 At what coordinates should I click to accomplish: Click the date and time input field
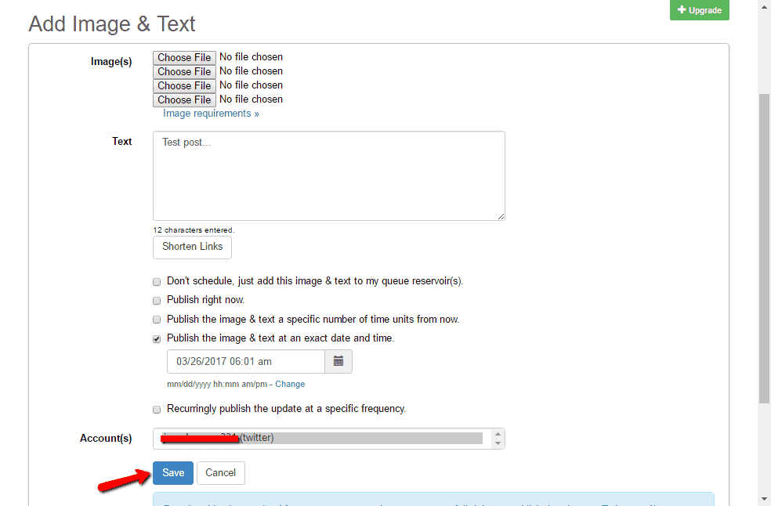coord(246,361)
